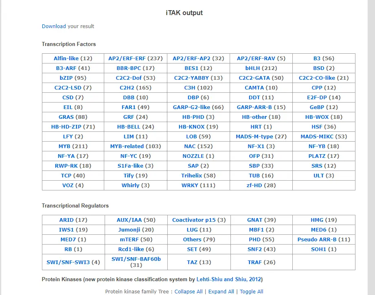Screen dimensions: 375x295
Task: Click the Alfin-like family link
Action: (66, 58)
